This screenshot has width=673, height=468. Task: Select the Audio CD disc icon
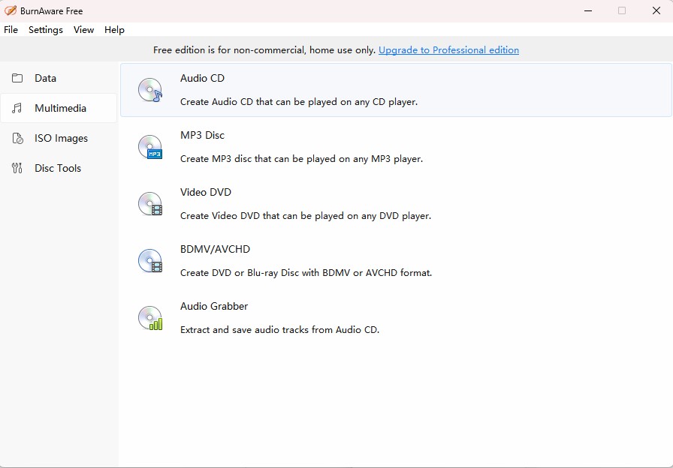click(150, 90)
